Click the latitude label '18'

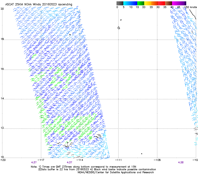(2, 39)
